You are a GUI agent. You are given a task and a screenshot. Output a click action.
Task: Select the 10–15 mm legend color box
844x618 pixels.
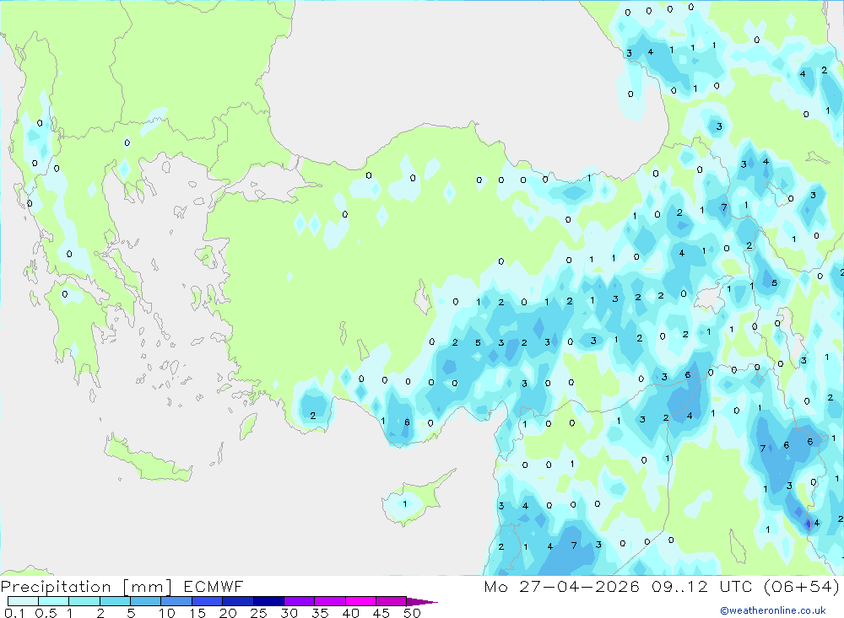point(176,601)
